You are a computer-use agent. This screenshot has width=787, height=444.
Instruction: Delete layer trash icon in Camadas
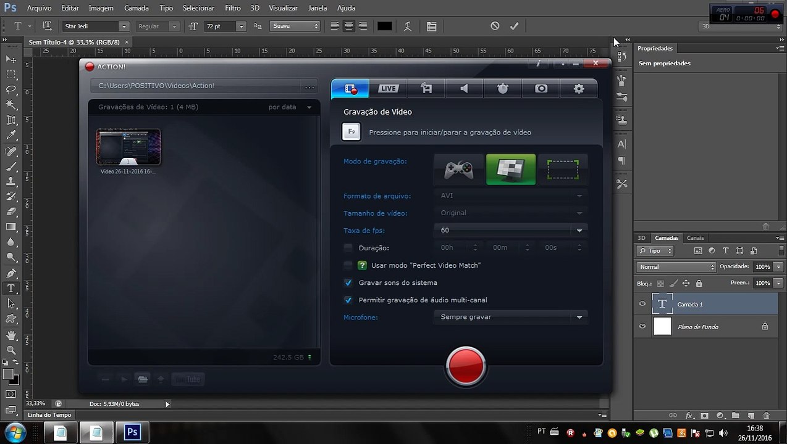(x=767, y=416)
